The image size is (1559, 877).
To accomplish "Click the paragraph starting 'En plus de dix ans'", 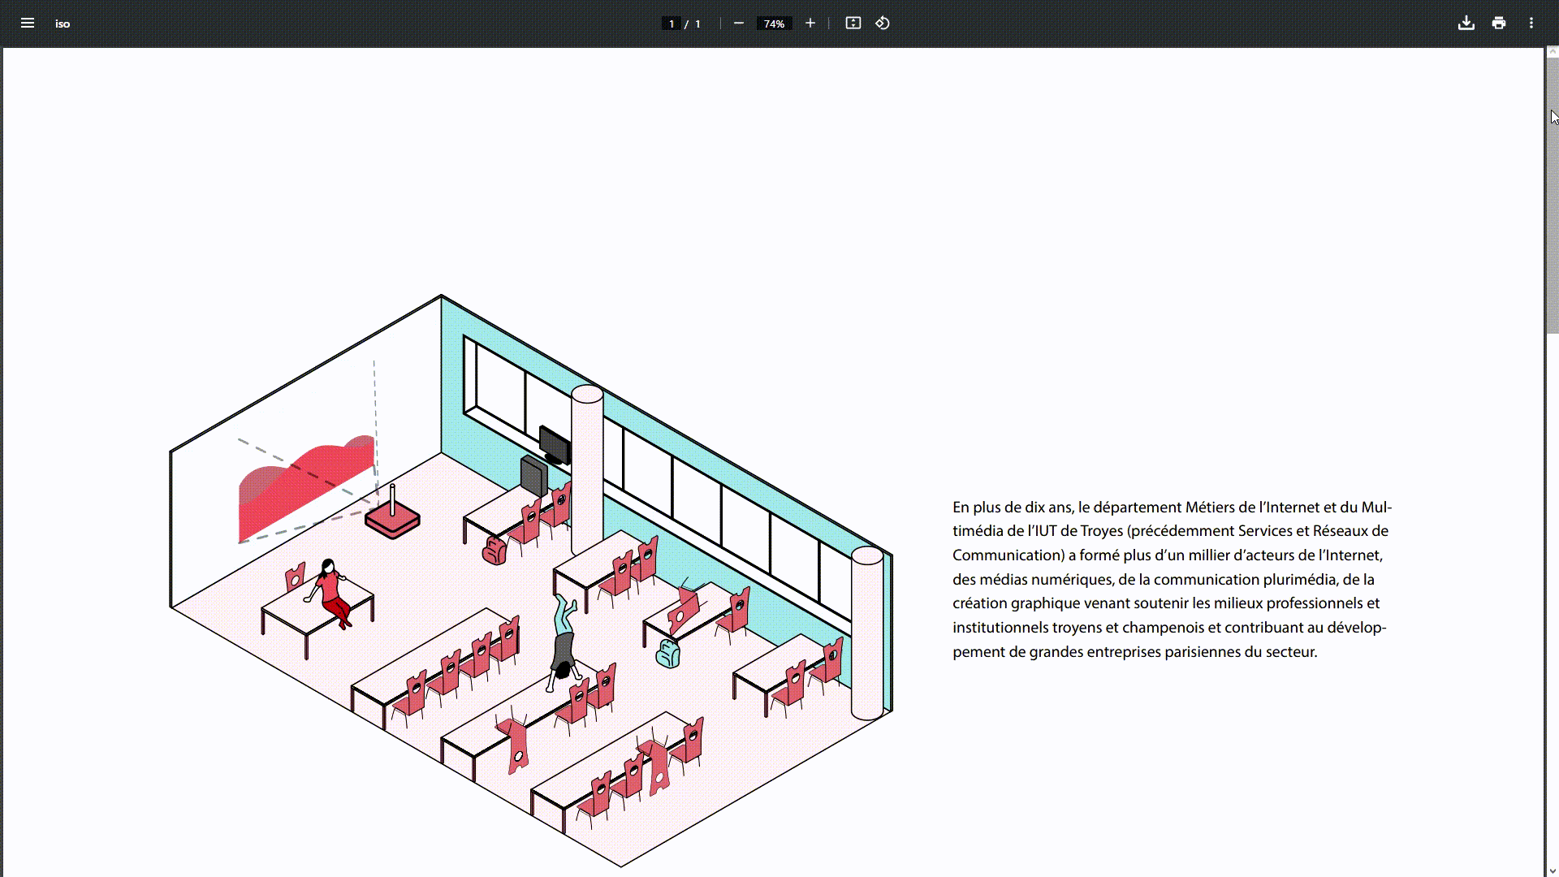I will point(1171,579).
